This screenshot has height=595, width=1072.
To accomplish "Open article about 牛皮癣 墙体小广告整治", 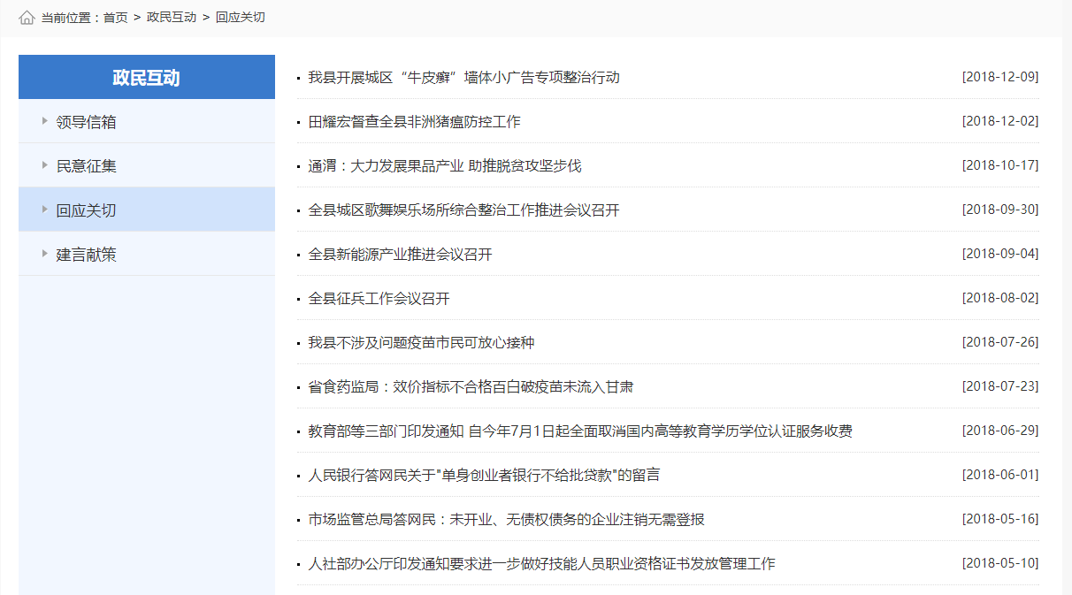I will 463,78.
